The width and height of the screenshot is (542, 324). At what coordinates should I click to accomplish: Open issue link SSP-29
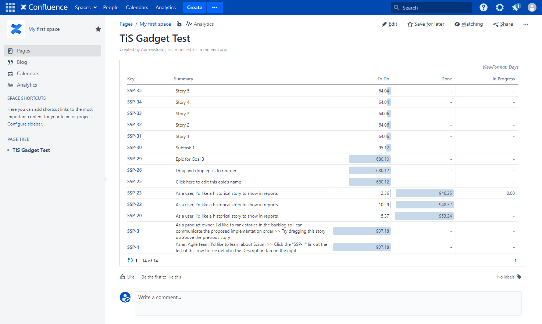coord(134,159)
